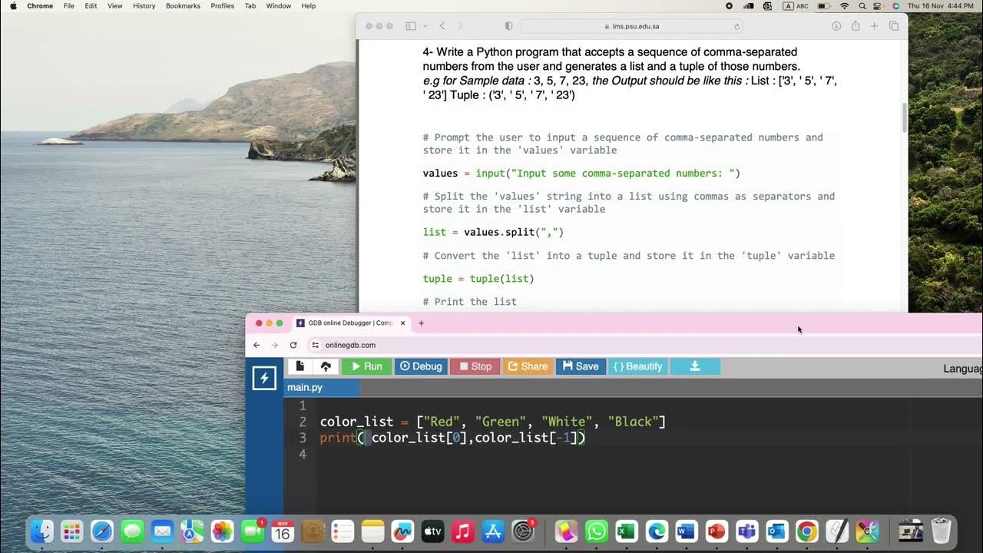Open the Bookmarks menu
983x553 pixels.
pyautogui.click(x=183, y=5)
